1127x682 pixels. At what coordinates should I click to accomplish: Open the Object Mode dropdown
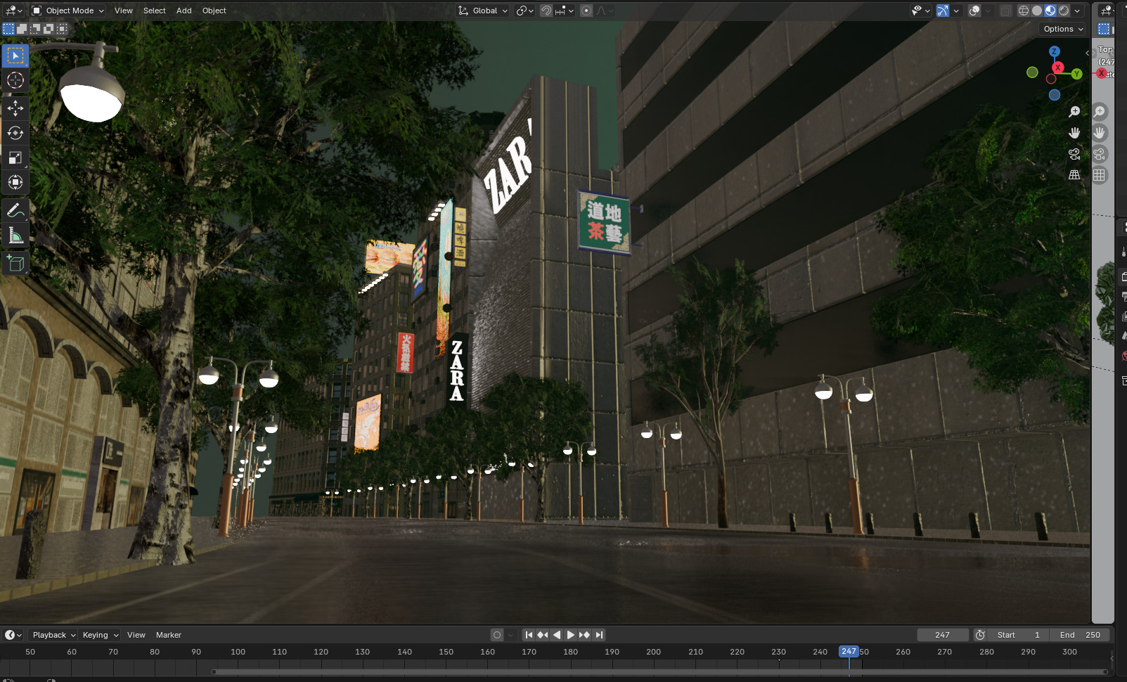(68, 11)
